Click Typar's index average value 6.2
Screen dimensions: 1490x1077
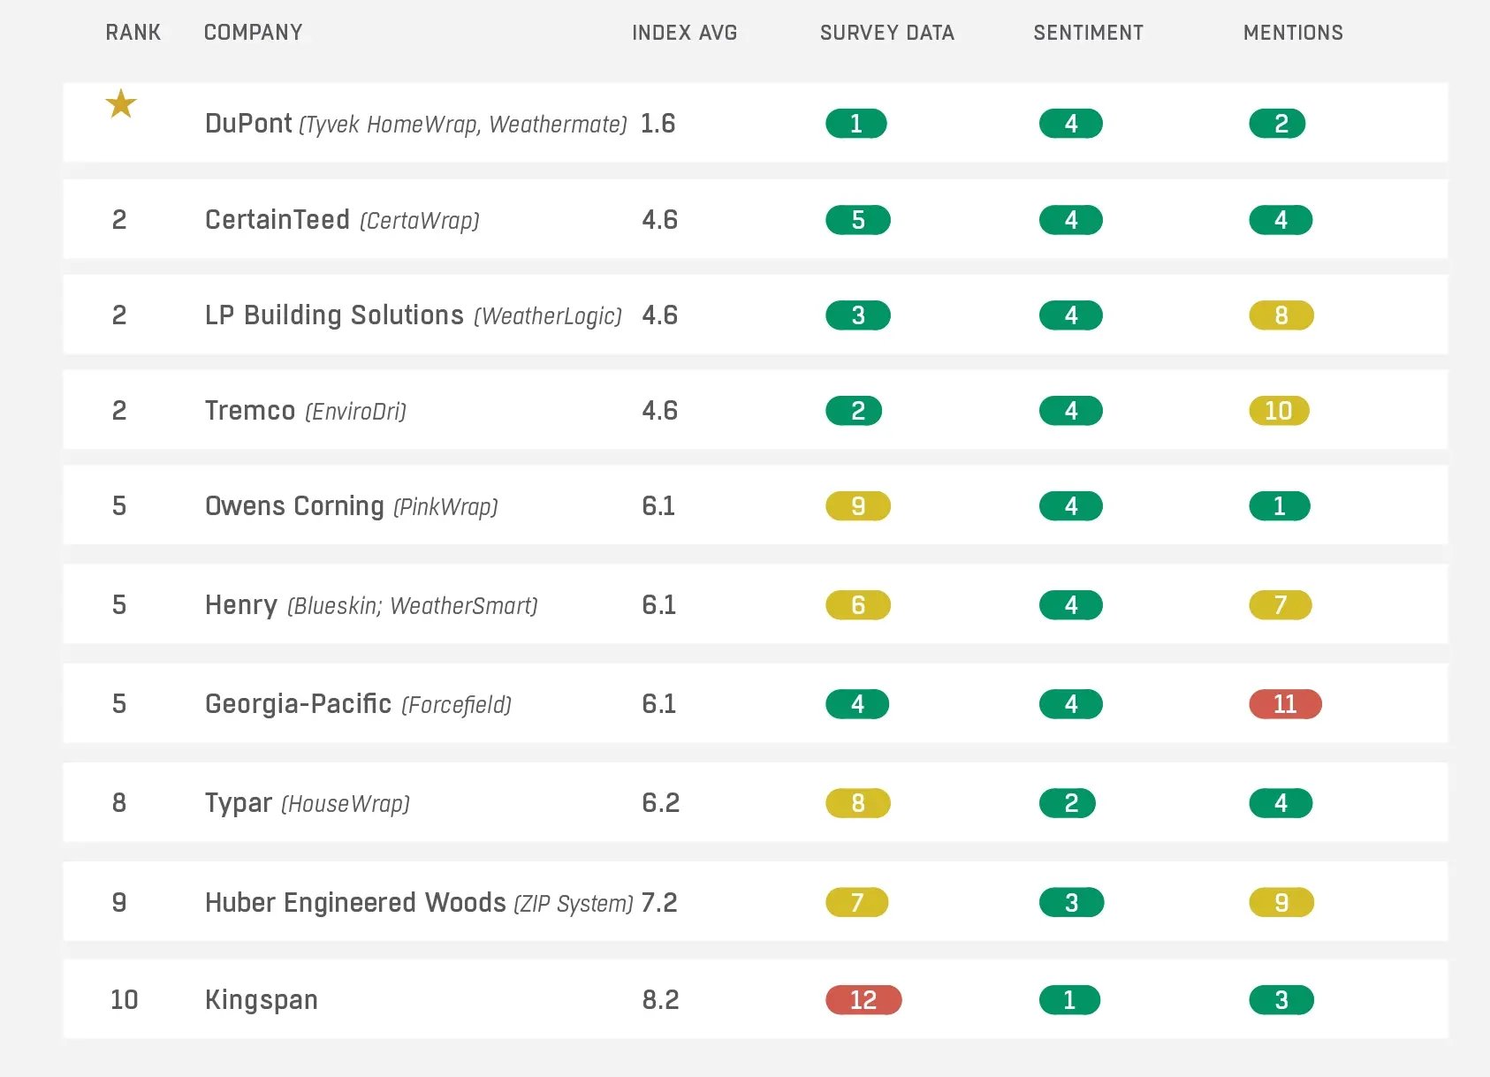(x=660, y=802)
